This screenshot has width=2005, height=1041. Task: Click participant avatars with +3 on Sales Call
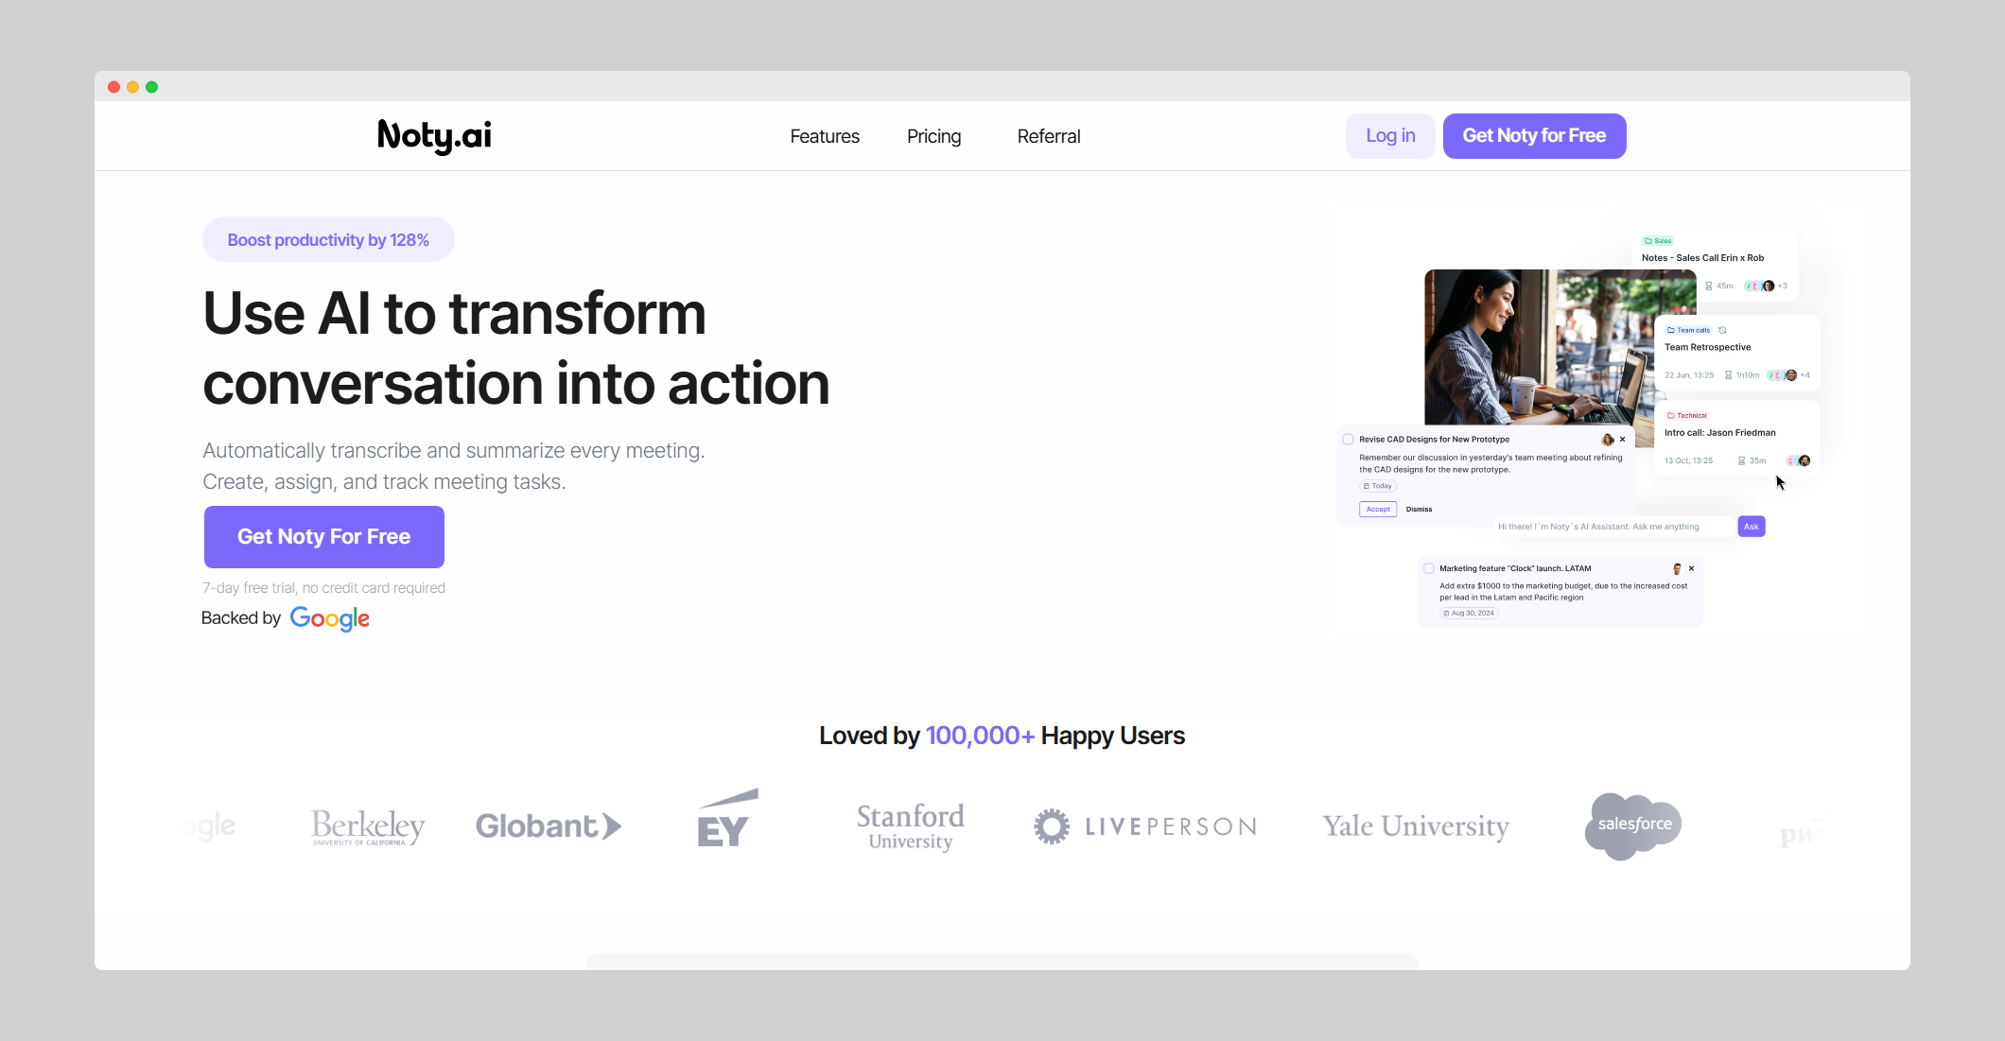[1766, 286]
